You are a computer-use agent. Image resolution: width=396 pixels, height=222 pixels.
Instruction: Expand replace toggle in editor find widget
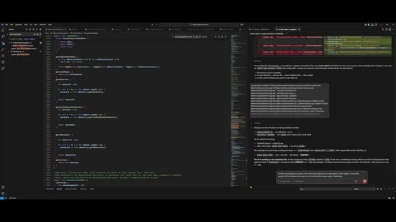tap(173, 37)
